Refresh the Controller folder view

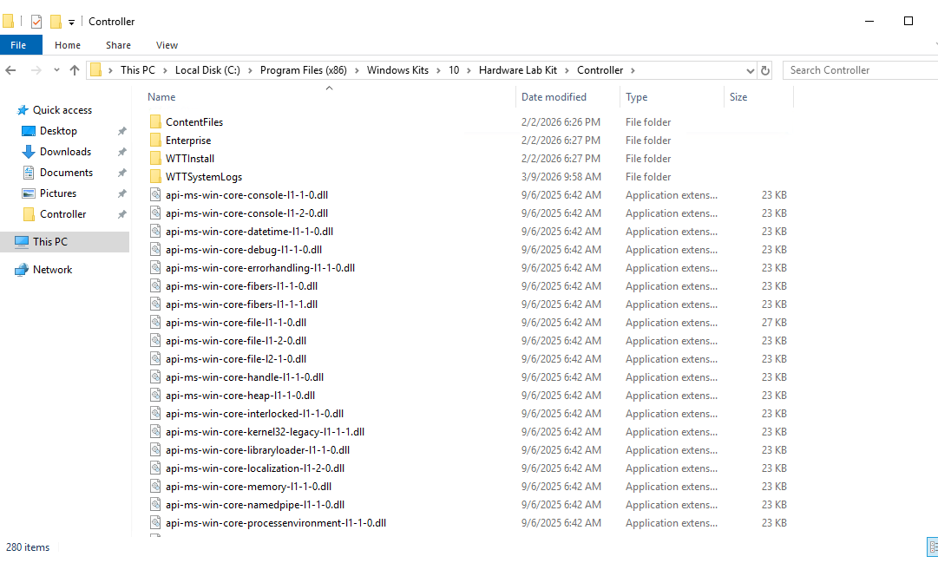[765, 70]
